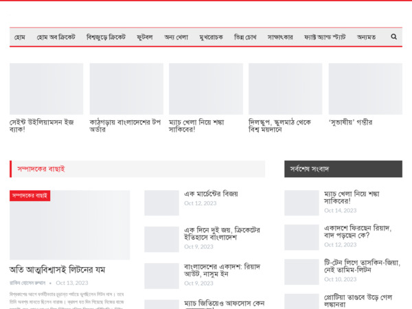Open article একাদশে ফিরছেন রিয়াদ, বাদ পড়ছেন কে?

(x=358, y=231)
